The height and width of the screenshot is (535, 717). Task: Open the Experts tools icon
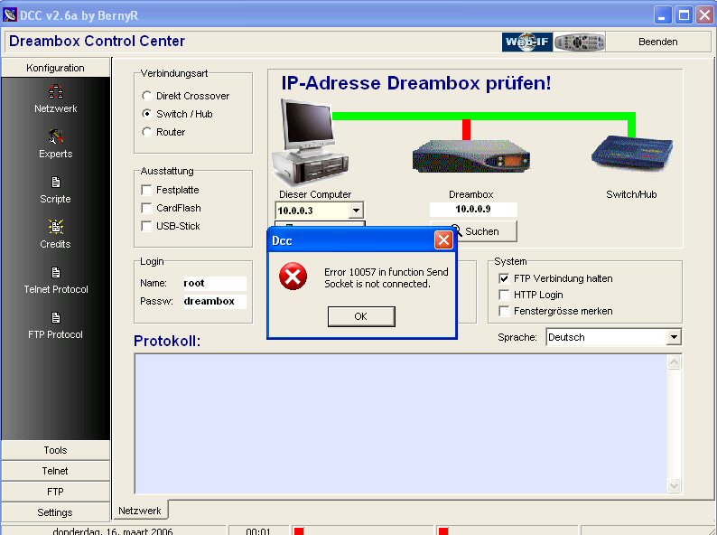pyautogui.click(x=56, y=136)
